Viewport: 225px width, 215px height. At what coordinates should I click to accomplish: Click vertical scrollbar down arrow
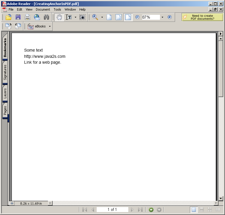pos(221,198)
